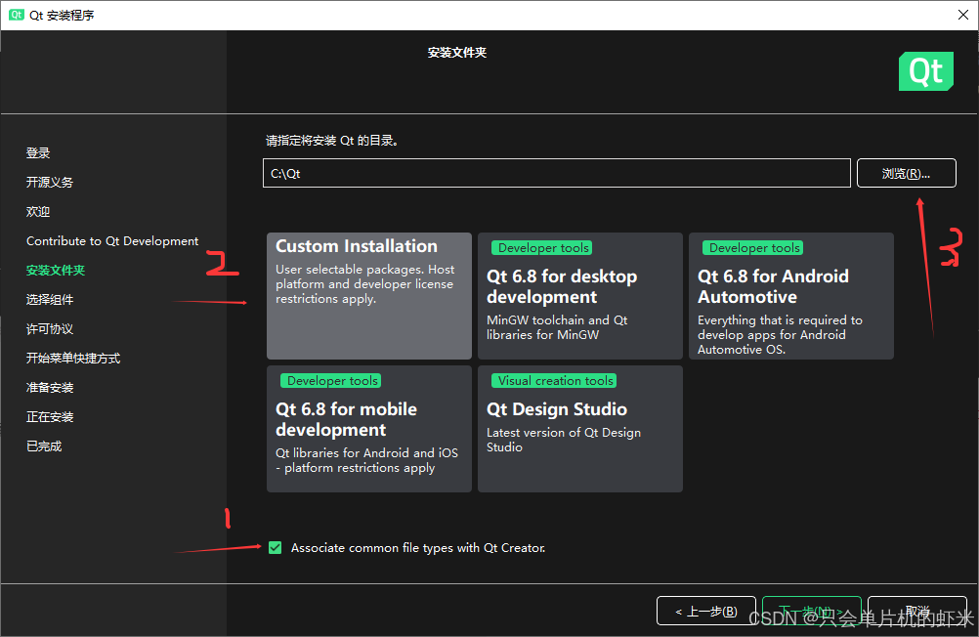Image resolution: width=979 pixels, height=637 pixels.
Task: Click the 取消 button to cancel installation
Action: [915, 610]
